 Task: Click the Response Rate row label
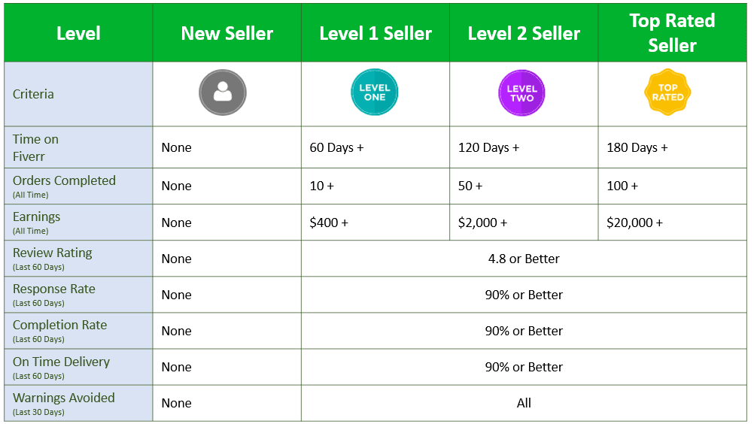pyautogui.click(x=54, y=289)
